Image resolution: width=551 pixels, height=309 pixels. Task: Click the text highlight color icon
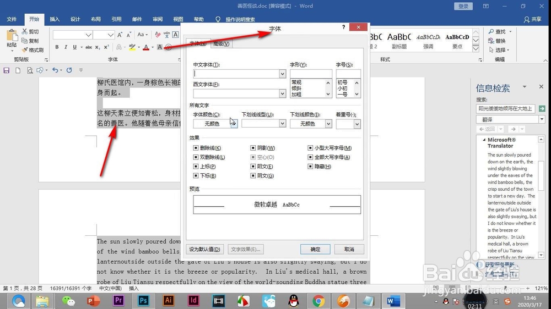[132, 47]
